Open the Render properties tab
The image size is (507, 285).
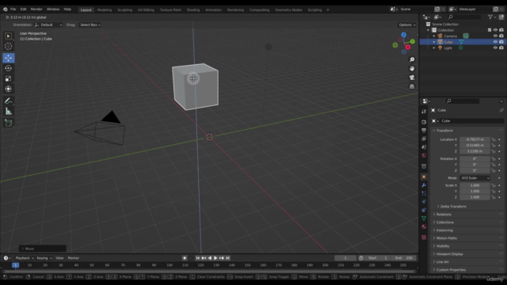[424, 122]
